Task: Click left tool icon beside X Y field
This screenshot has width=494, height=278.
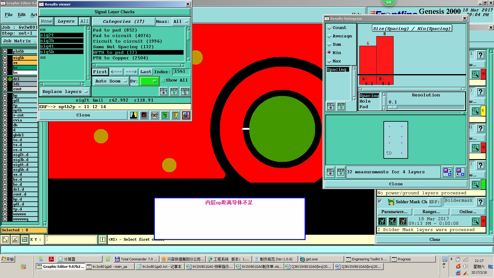Action: coord(5,239)
